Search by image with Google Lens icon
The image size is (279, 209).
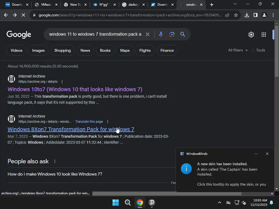(172, 34)
